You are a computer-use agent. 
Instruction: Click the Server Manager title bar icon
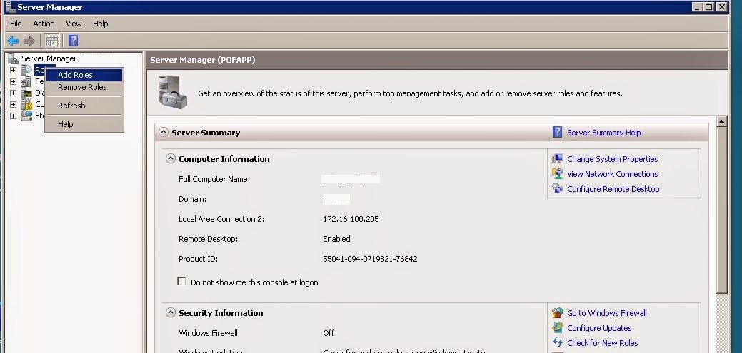[x=9, y=6]
